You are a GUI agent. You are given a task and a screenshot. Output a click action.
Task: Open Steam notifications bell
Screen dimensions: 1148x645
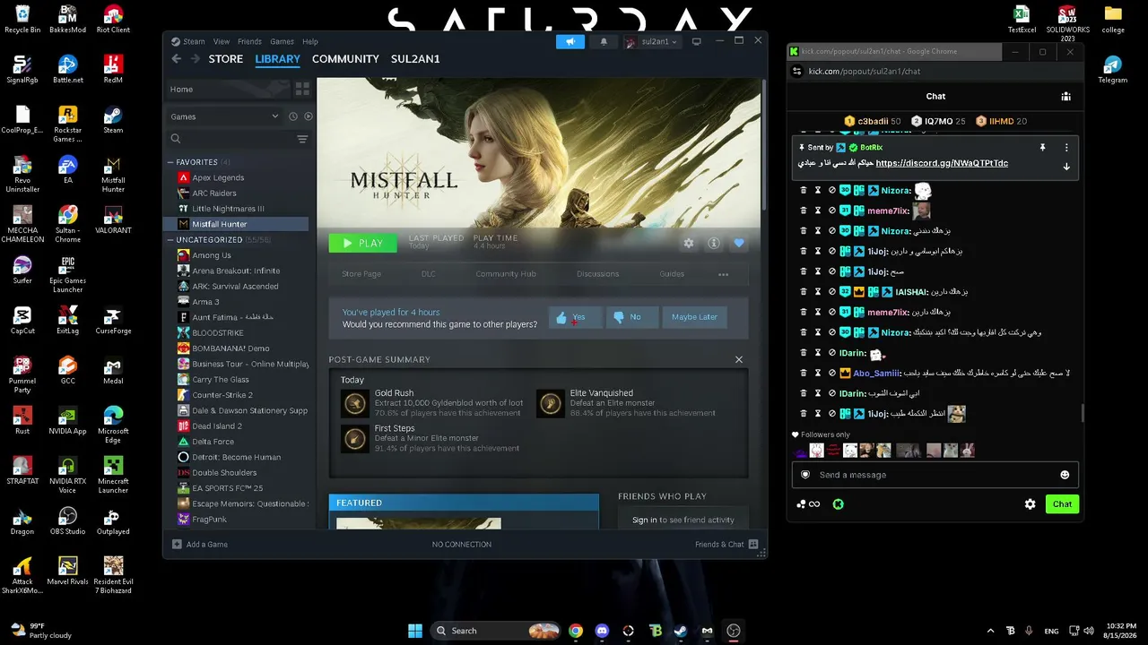pos(604,41)
